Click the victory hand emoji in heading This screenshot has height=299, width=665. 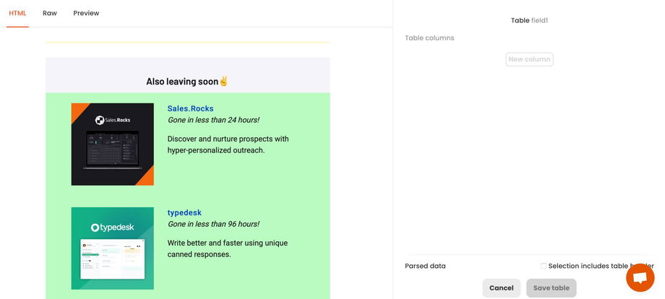tap(224, 82)
